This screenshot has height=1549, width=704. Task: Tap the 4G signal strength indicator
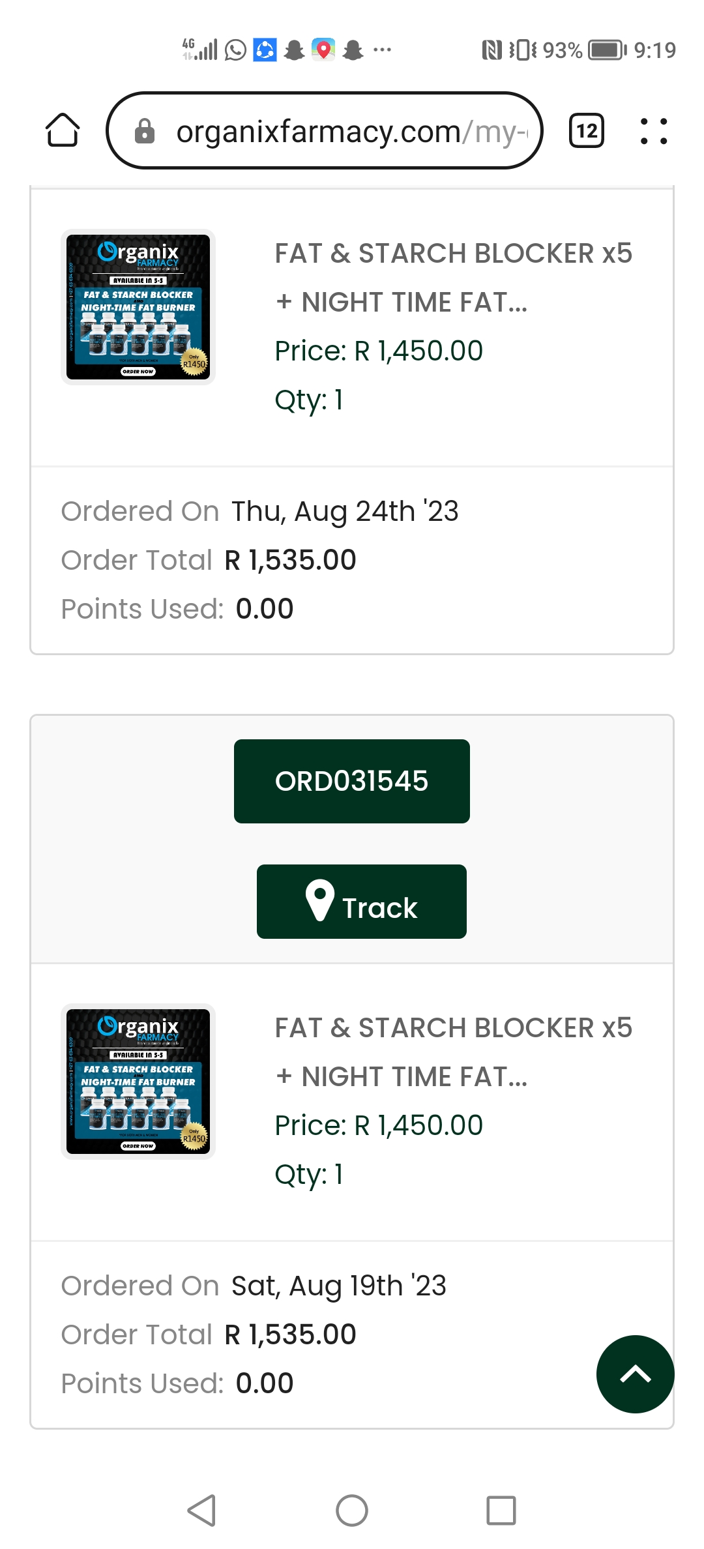(x=199, y=50)
